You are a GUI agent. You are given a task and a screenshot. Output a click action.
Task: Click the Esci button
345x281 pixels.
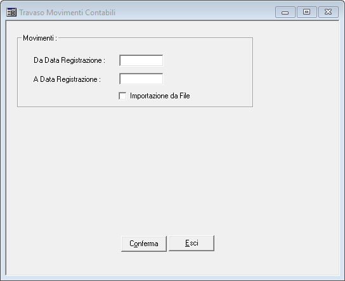(x=192, y=243)
